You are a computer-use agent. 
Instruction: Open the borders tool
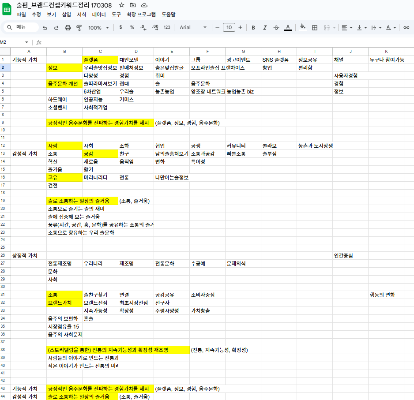point(314,27)
